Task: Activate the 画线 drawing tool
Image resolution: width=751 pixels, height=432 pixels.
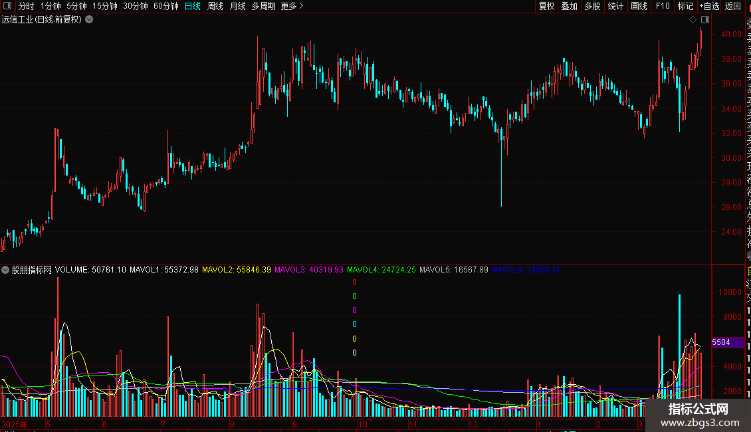Action: (x=639, y=6)
